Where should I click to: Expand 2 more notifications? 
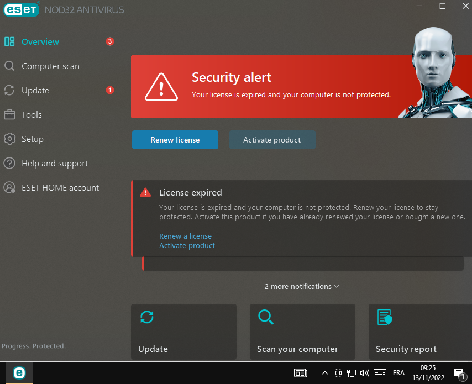[302, 287]
